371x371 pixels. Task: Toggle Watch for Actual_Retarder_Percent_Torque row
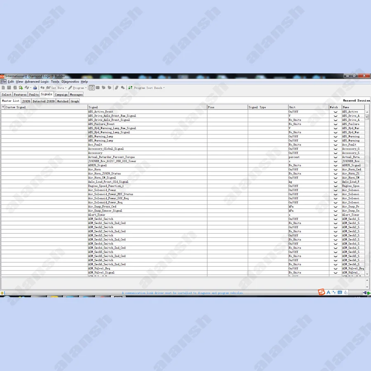coord(336,157)
